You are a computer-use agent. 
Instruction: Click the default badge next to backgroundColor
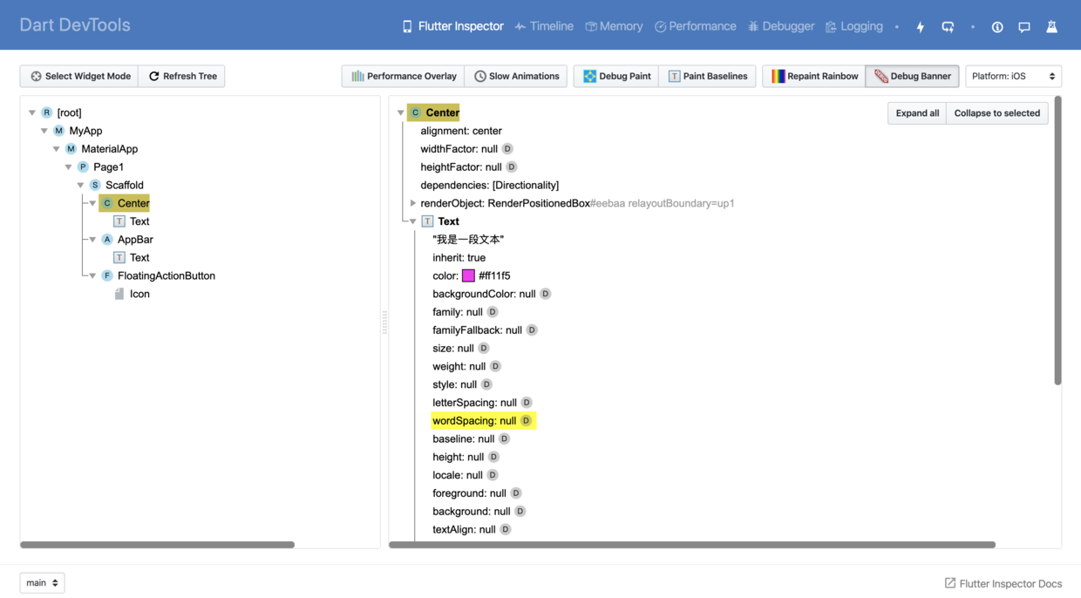coord(545,294)
